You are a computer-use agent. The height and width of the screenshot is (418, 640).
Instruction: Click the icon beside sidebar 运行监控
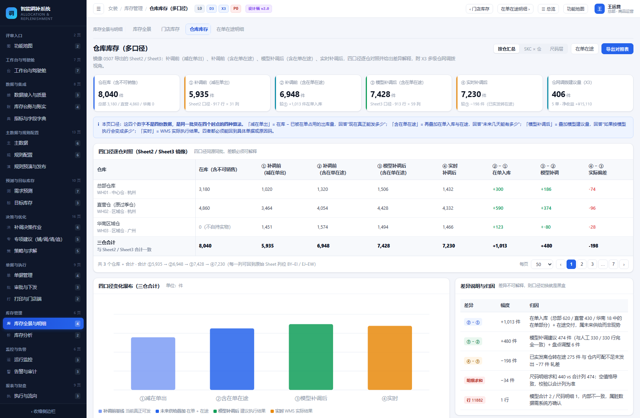[9, 360]
